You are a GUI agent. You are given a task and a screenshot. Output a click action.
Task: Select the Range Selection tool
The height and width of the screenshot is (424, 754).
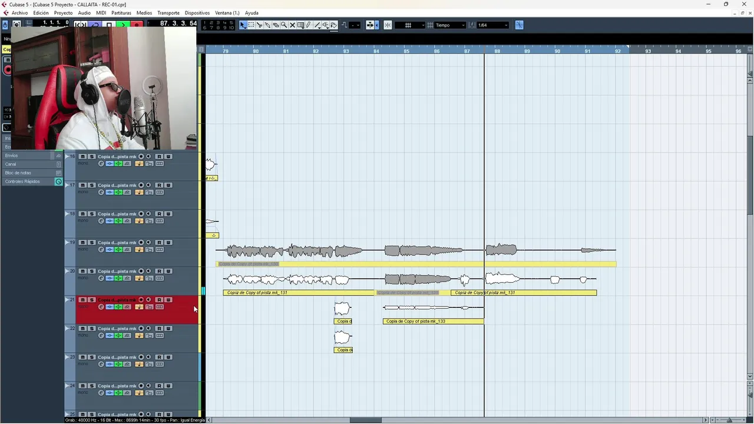pyautogui.click(x=252, y=25)
